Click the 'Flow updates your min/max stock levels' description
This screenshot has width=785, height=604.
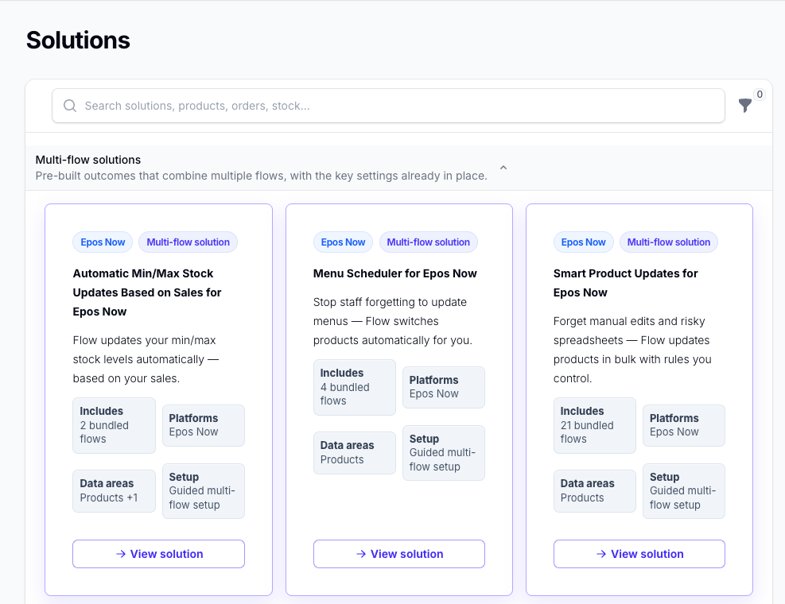(146, 359)
